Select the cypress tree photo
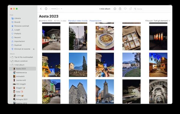This screenshot has width=180, height=114. tap(78, 65)
